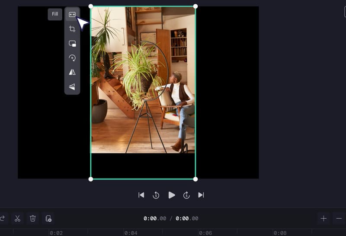Enable picture-in-picture layout
The width and height of the screenshot is (346, 236).
pos(72,44)
